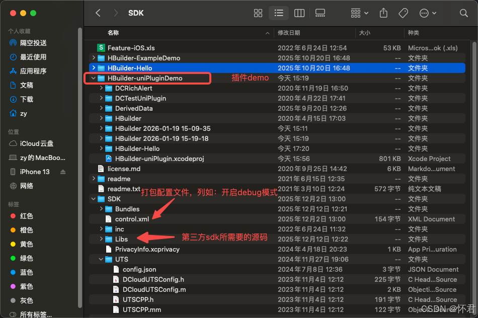Select the HBuilder 2026-01-19 15-19-18 folder
The image size is (478, 318).
[x=277, y=138]
